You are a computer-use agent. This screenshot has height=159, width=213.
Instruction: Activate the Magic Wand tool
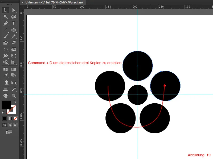pyautogui.click(x=6, y=17)
